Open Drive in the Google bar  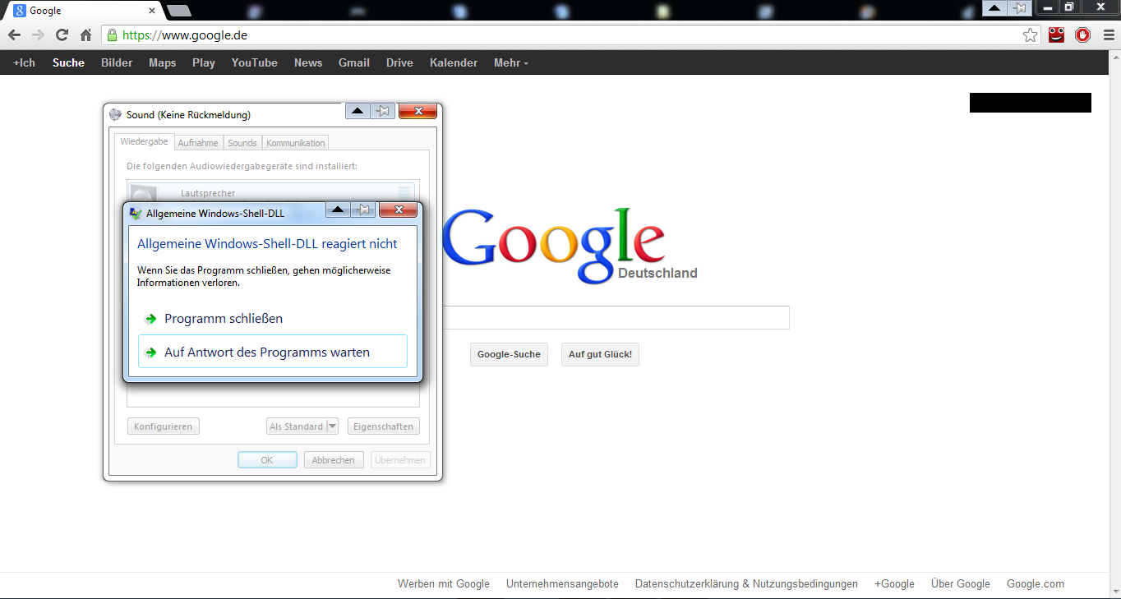click(399, 62)
